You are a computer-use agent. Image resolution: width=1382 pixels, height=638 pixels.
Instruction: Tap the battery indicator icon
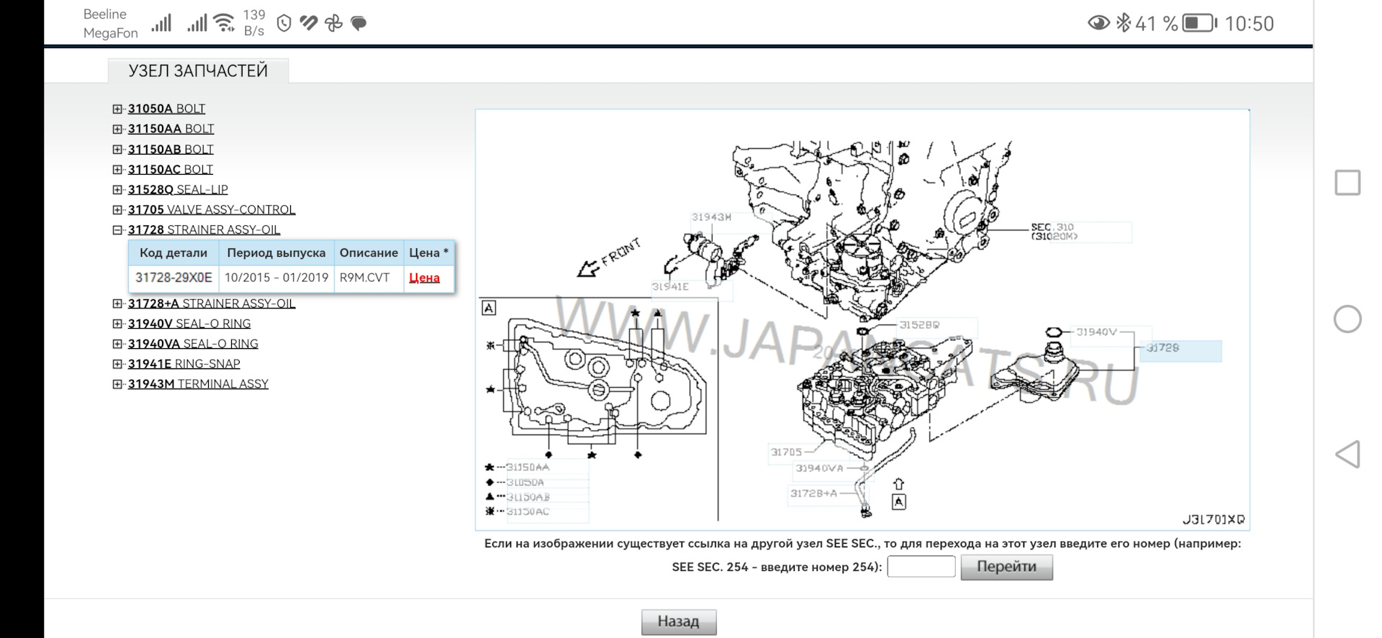pyautogui.click(x=1200, y=23)
